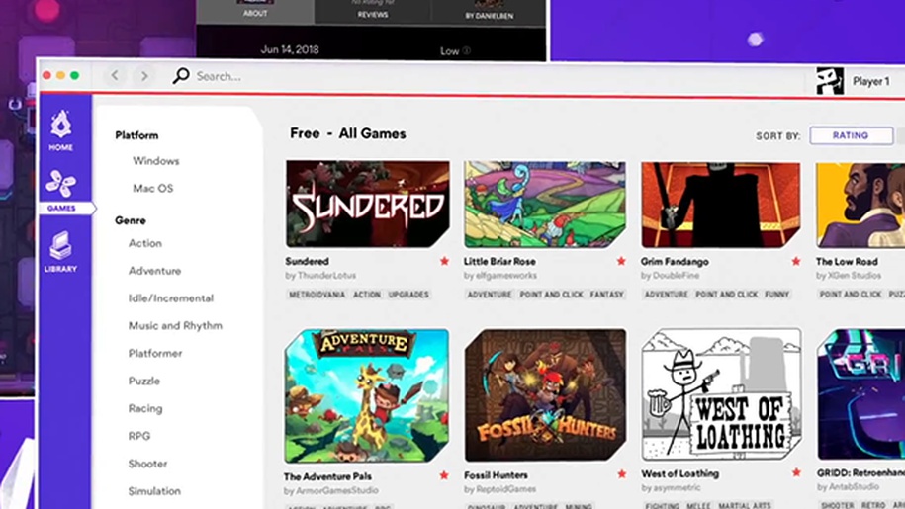The height and width of the screenshot is (509, 905).
Task: Visit developer ThunderLotus page
Action: [320, 276]
